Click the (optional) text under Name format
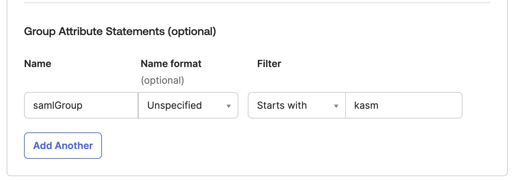513x180 pixels. pos(162,81)
